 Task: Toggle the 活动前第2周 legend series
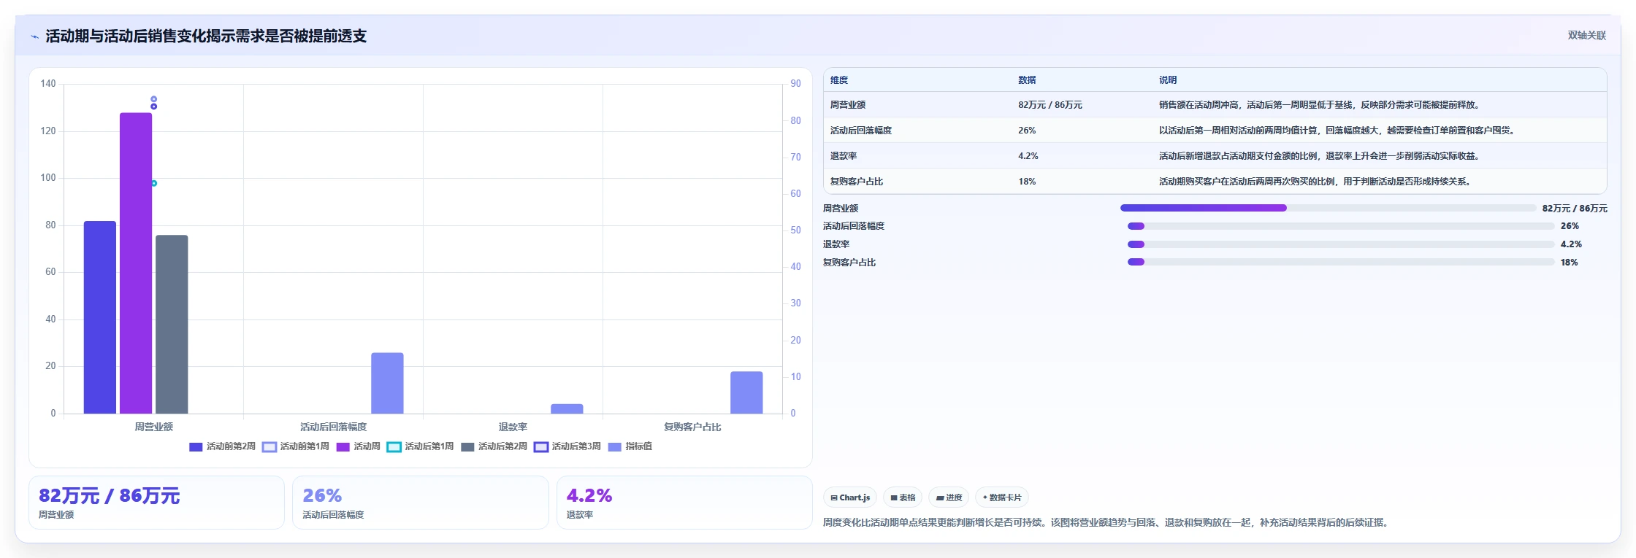point(222,446)
